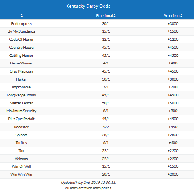Pick the 6/1 odds for Tacitus
Viewport: 194px width, 190px height.
[106, 143]
